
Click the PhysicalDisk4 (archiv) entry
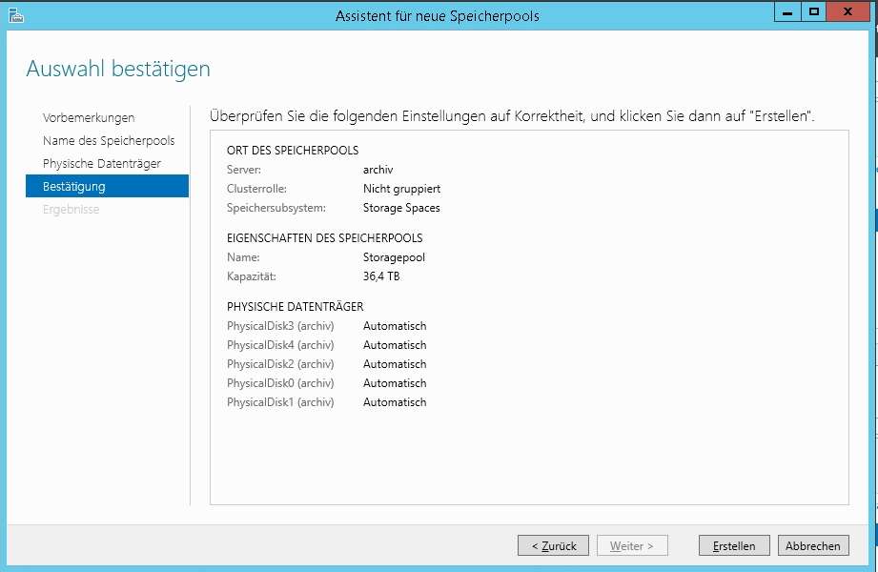280,345
